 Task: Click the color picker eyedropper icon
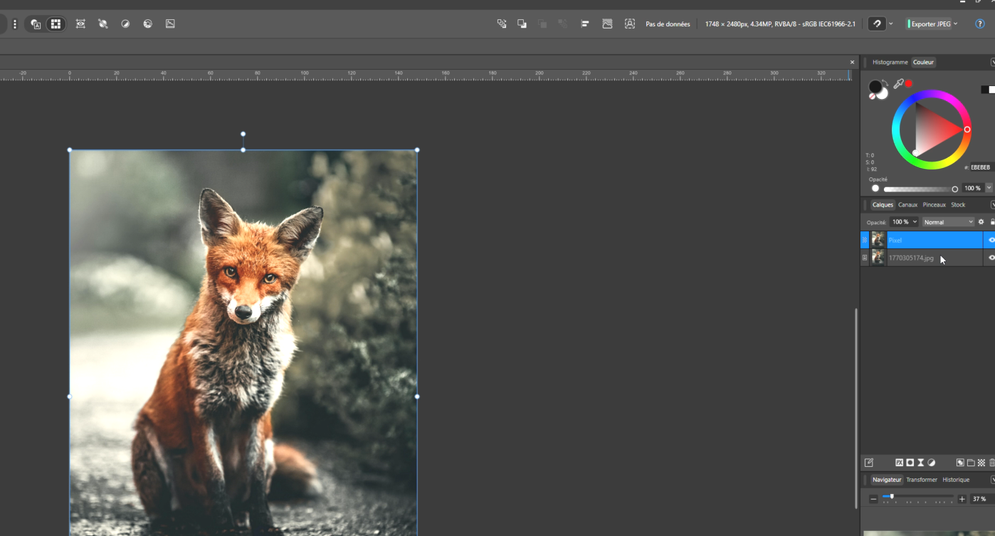tap(898, 84)
